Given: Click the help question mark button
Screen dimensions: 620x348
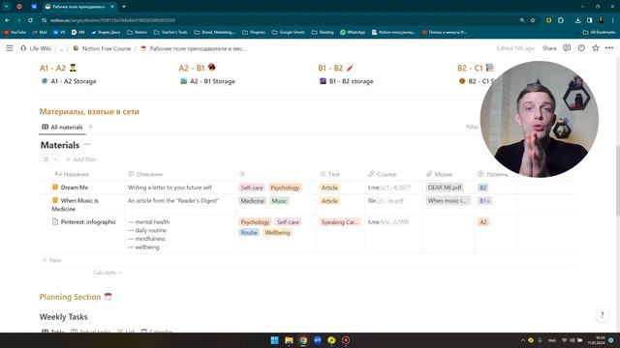Looking at the screenshot, I should point(602,315).
